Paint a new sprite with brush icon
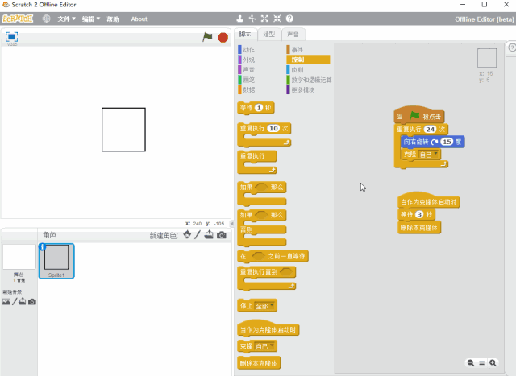Viewport: 516px width, 376px height. tap(198, 235)
